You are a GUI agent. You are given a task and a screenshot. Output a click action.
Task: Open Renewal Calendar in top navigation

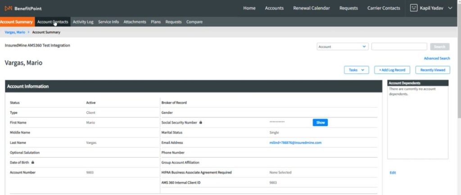[x=311, y=8]
